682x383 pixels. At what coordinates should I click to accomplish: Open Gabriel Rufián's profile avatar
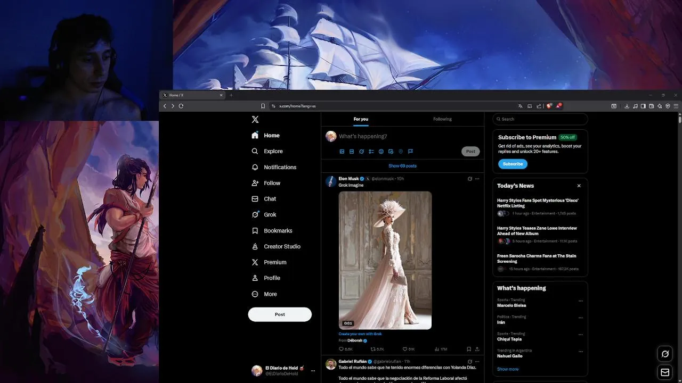pos(331,364)
